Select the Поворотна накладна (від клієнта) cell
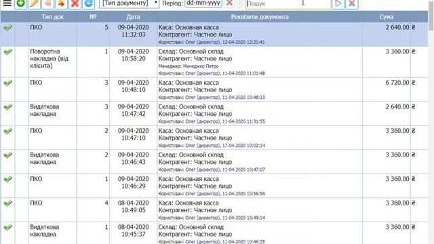 pyautogui.click(x=53, y=62)
